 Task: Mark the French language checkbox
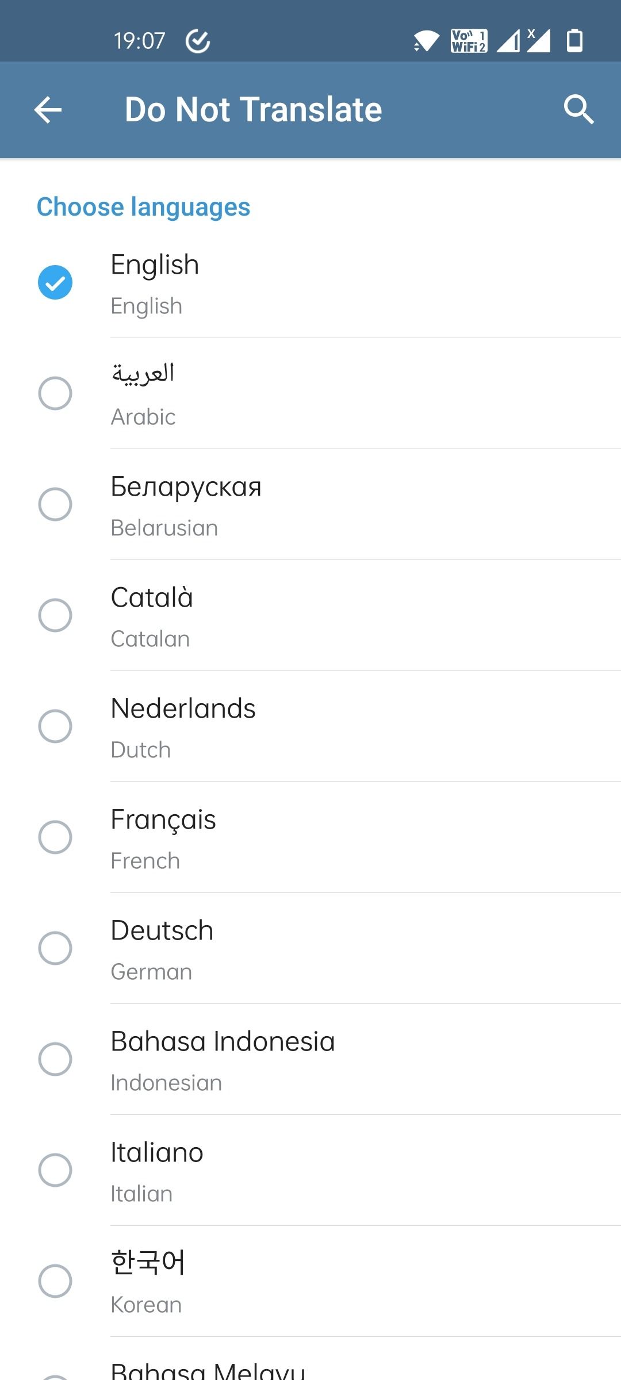(x=55, y=837)
